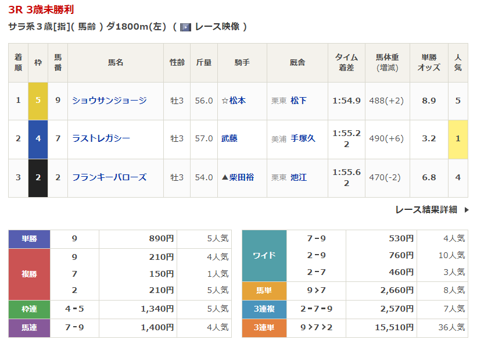Click the black frame 2 swatch
Viewport: 477px width, 343px height.
pyautogui.click(x=38, y=177)
